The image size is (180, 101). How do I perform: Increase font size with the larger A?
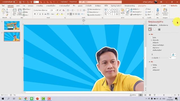pyautogui.click(x=57, y=10)
